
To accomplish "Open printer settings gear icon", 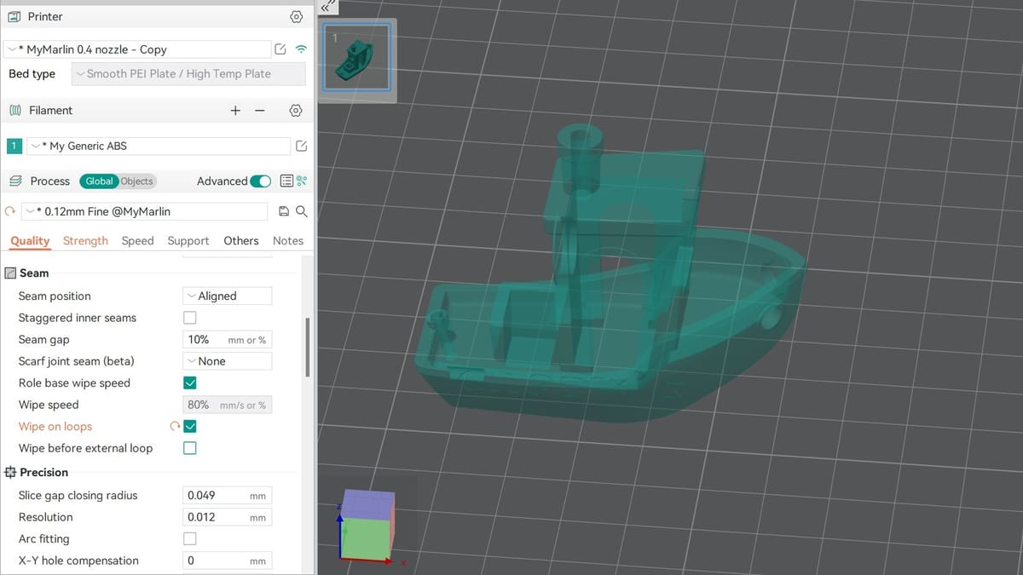I will [x=296, y=16].
